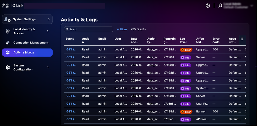Click the Error code column header
Viewport: 257px width, 126px height.
click(x=216, y=40)
